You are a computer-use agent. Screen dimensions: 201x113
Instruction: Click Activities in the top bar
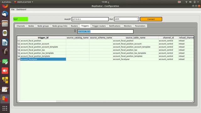pyautogui.click(x=6, y=2)
